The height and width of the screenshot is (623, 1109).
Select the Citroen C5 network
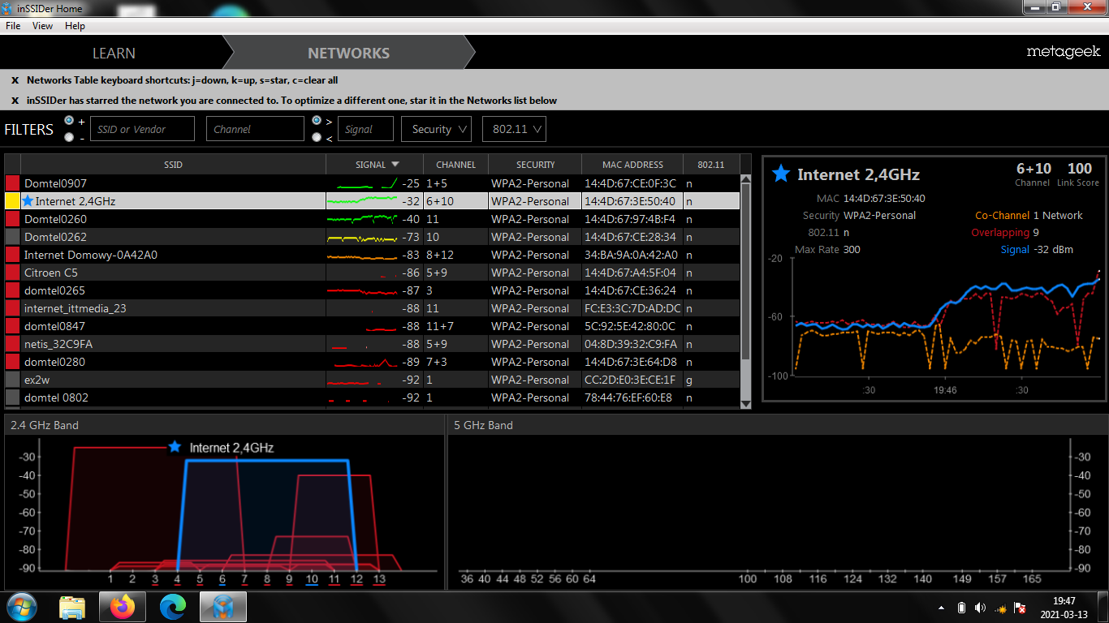click(x=373, y=273)
